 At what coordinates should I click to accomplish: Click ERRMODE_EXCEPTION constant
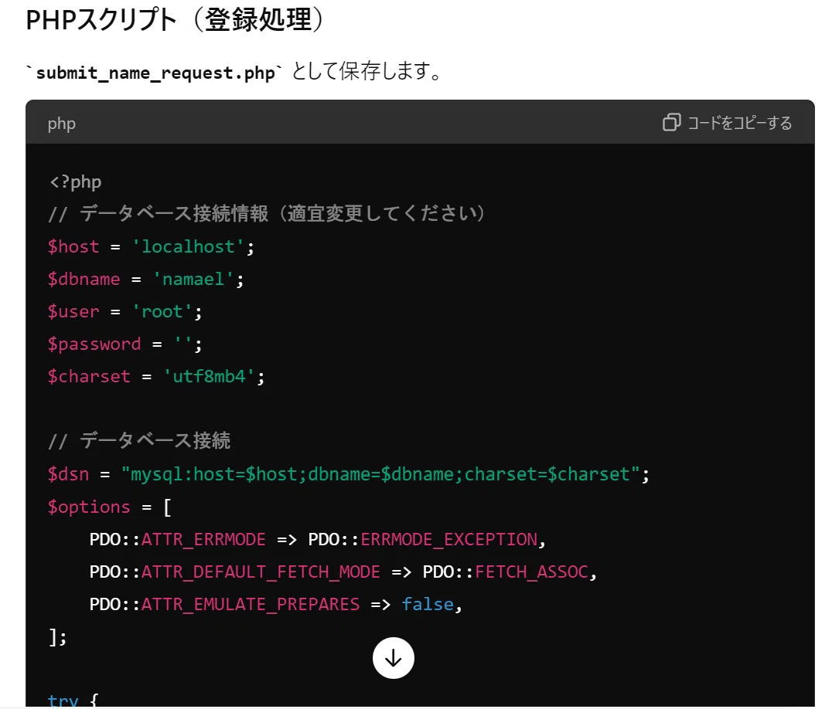coord(449,539)
